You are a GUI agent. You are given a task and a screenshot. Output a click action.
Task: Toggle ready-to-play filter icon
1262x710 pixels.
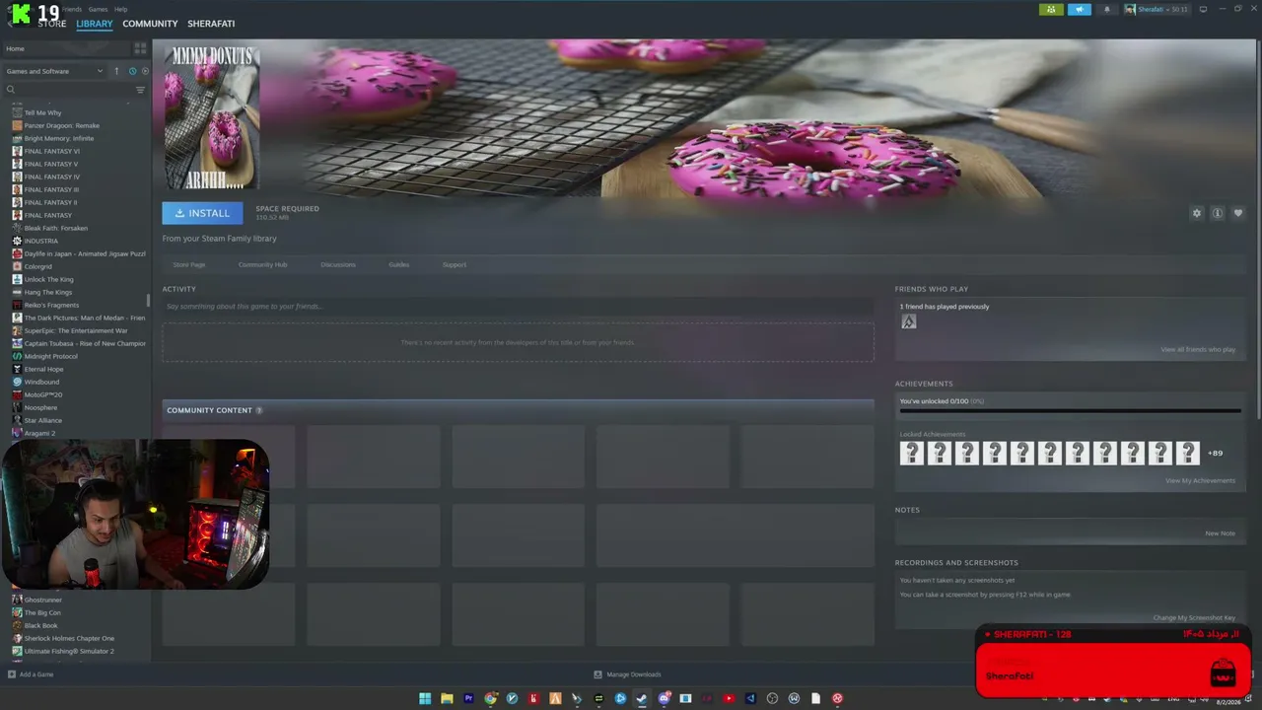point(145,71)
